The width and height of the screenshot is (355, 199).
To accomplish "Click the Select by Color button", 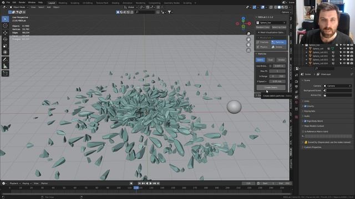I will tap(279, 27).
